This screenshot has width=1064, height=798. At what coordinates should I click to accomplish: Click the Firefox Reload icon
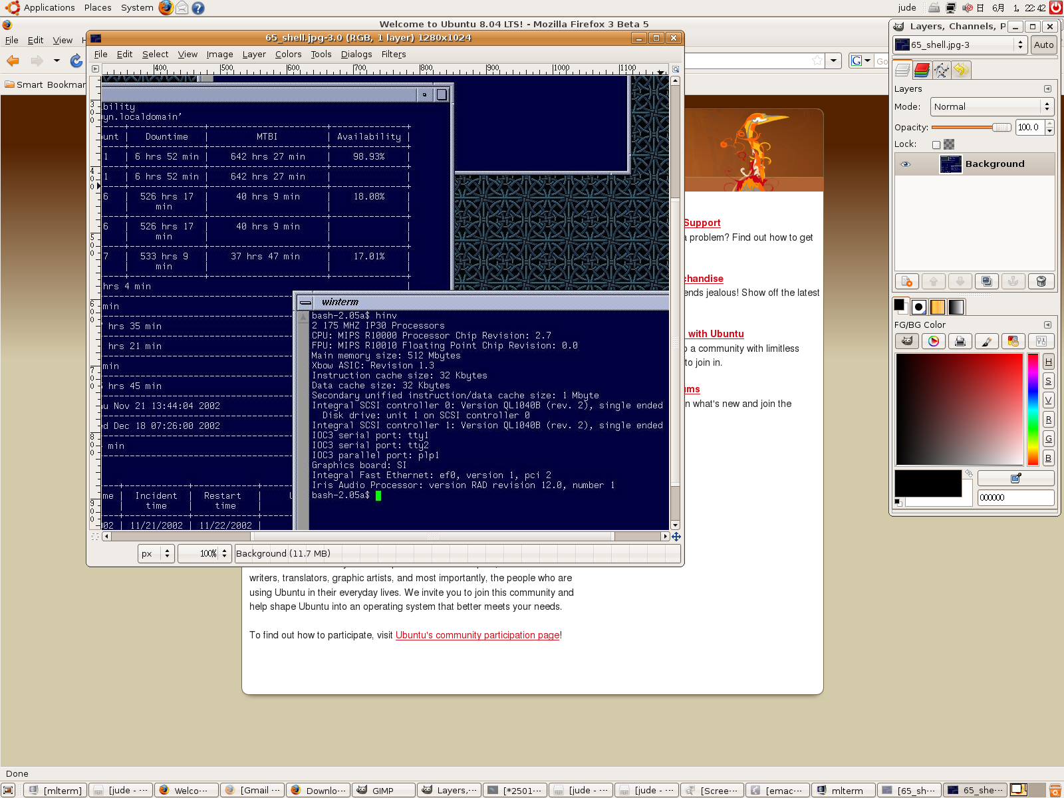[76, 61]
